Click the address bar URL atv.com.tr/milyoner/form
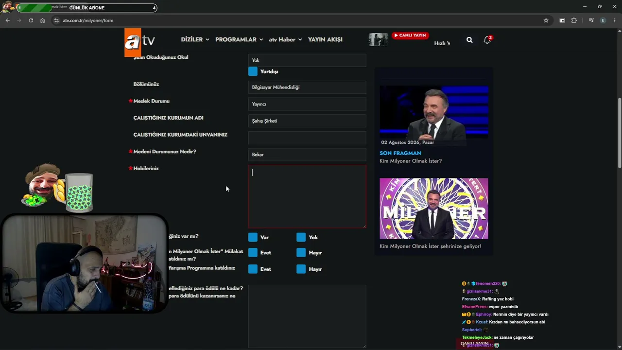Screen dimensions: 622x350 [x=88, y=20]
